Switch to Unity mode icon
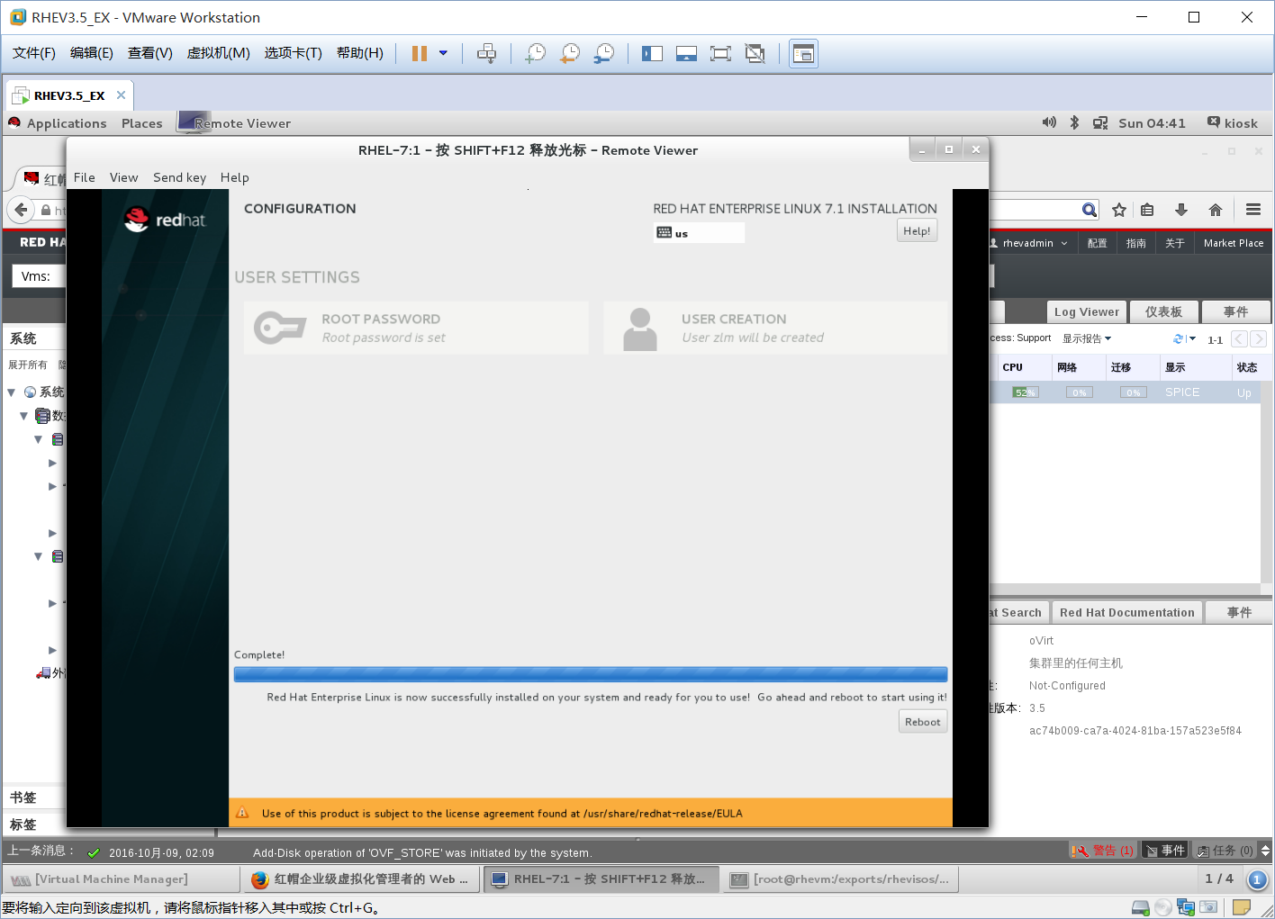 pyautogui.click(x=755, y=53)
